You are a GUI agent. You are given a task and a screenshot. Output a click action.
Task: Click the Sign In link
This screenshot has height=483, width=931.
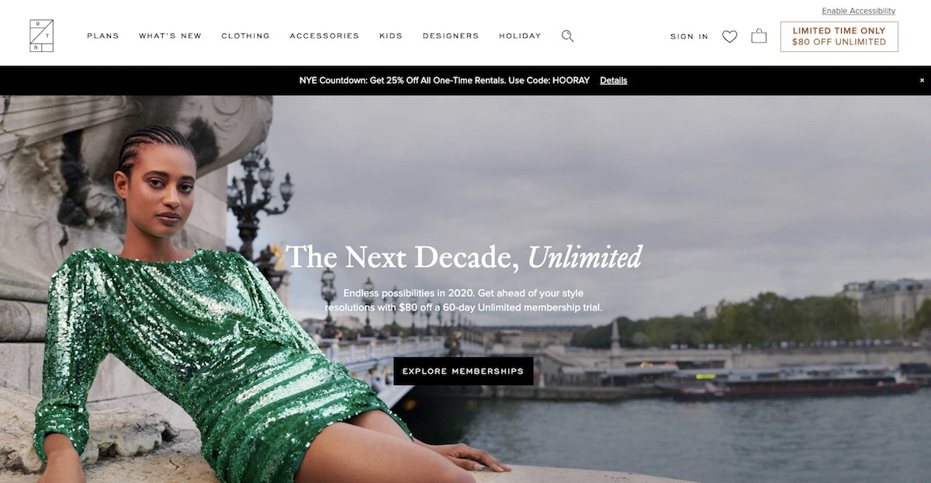point(689,36)
